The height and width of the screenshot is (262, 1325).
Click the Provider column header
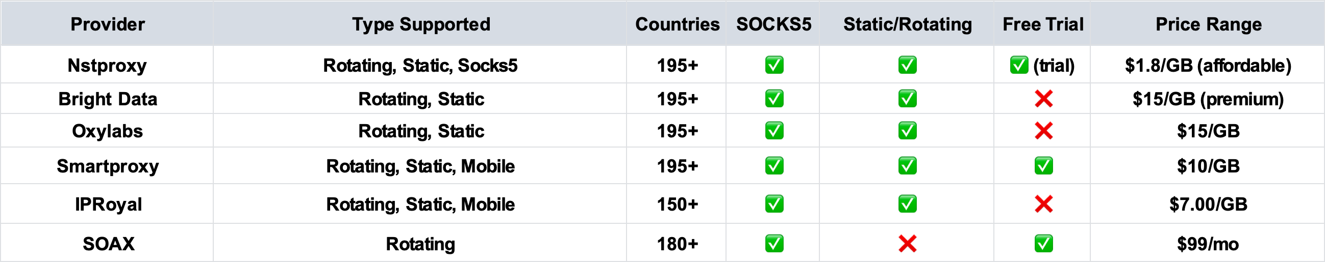click(108, 24)
